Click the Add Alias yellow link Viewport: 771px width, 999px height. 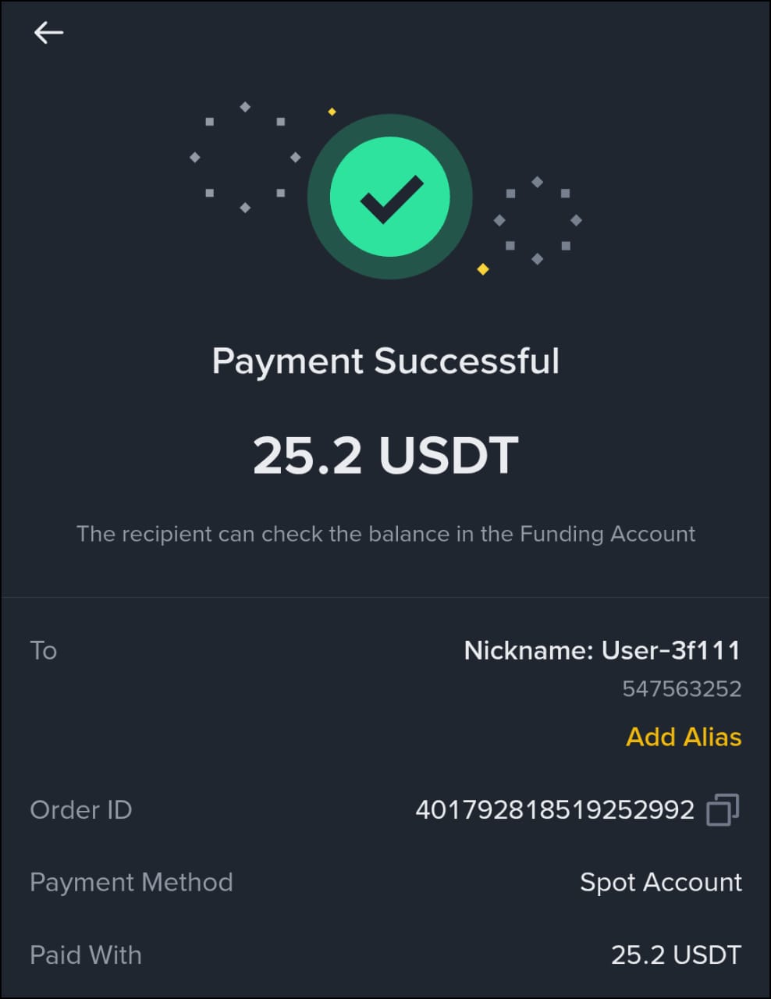pos(683,738)
